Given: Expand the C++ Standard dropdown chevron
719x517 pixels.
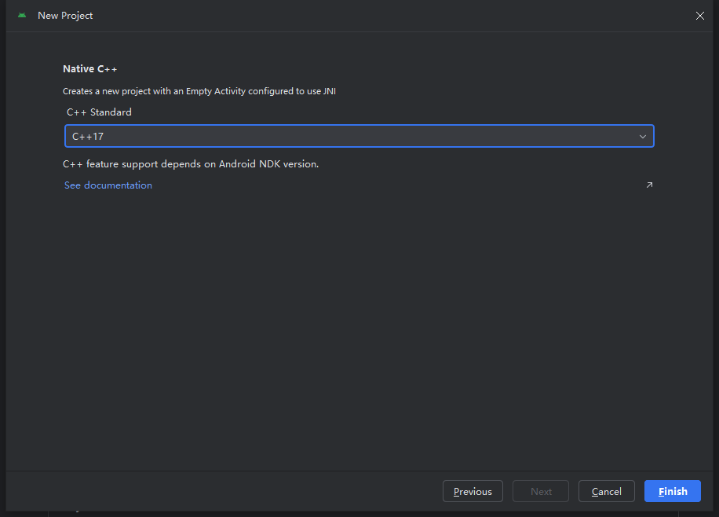Looking at the screenshot, I should tap(643, 137).
